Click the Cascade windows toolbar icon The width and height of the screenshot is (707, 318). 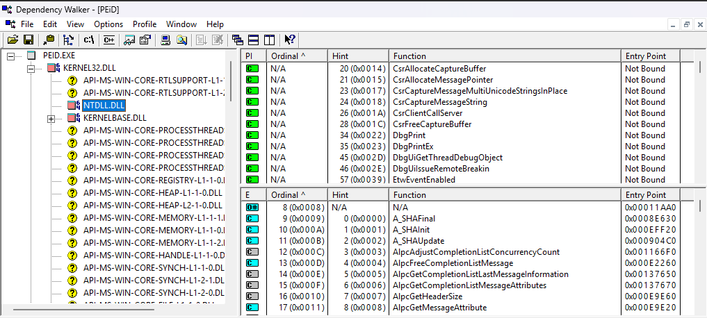click(238, 40)
